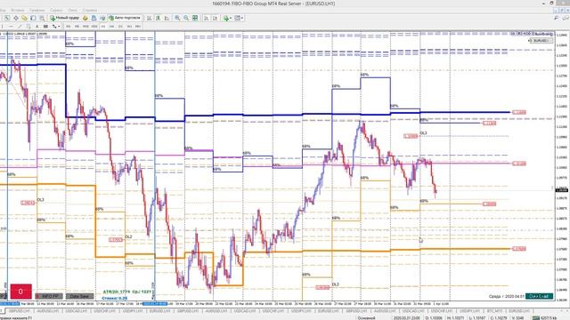Click the search magnifier at top right
This screenshot has width=570, height=320.
(x=556, y=18)
